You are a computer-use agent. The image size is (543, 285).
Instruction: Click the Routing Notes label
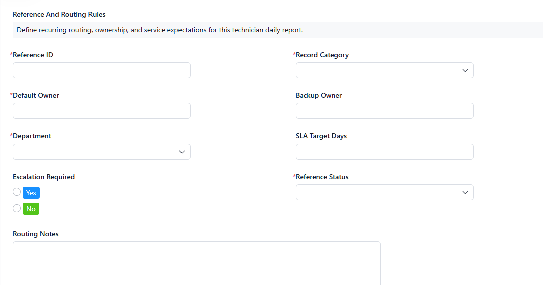pos(35,234)
